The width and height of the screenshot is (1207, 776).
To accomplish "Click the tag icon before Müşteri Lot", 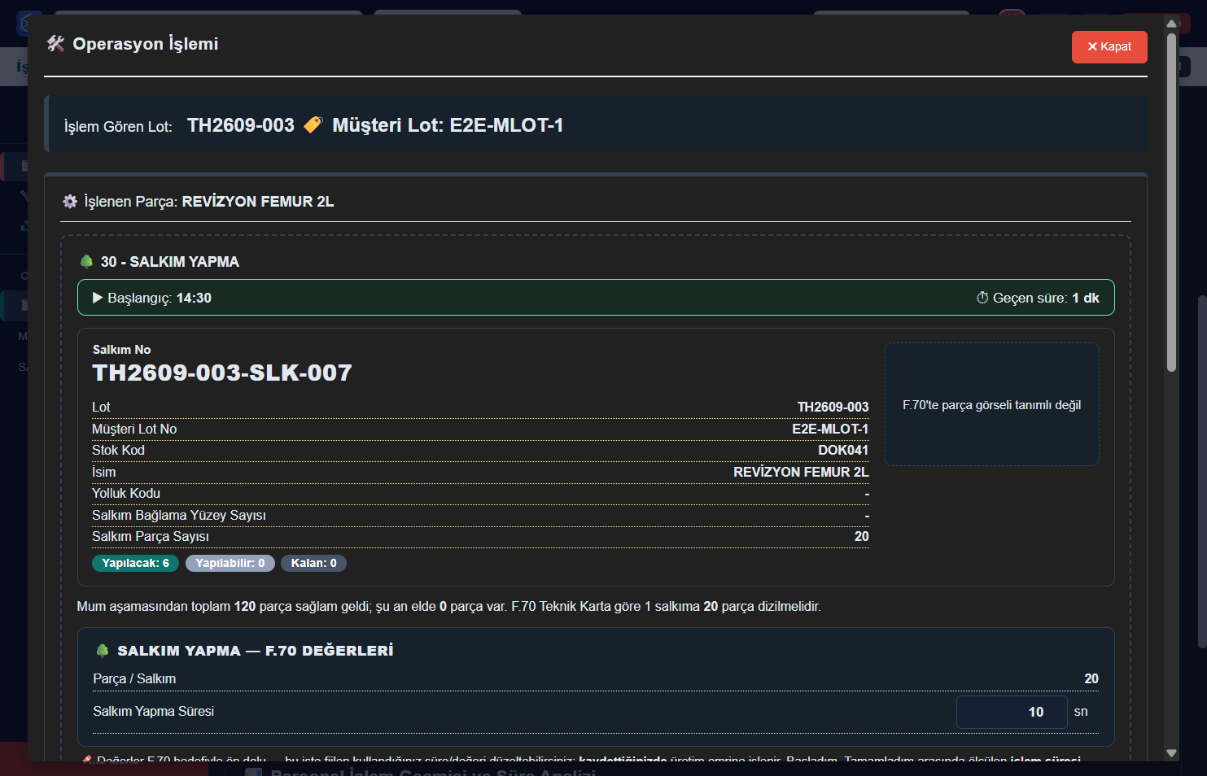I will coord(313,125).
